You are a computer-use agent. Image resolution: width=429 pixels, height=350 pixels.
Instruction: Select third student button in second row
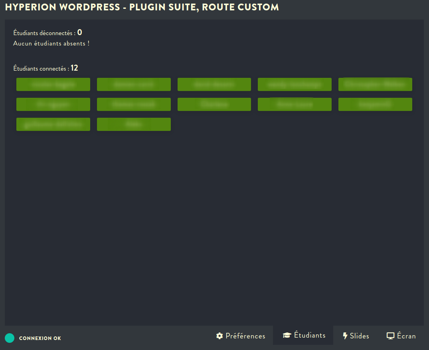[x=214, y=104]
